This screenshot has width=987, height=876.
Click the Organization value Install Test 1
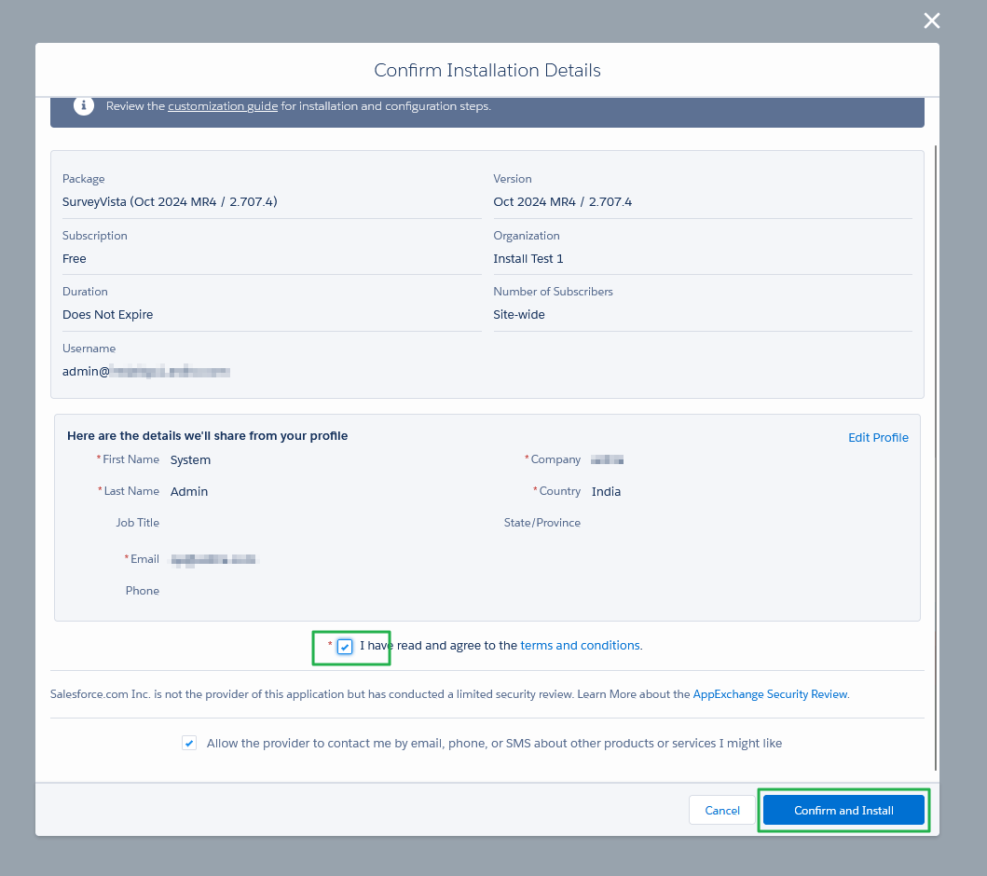528,259
